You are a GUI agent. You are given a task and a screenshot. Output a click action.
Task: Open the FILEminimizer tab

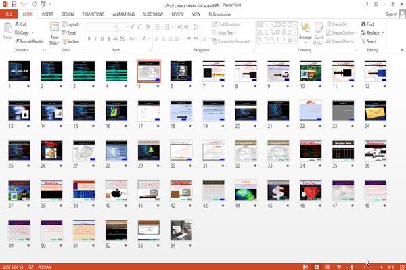tap(220, 14)
